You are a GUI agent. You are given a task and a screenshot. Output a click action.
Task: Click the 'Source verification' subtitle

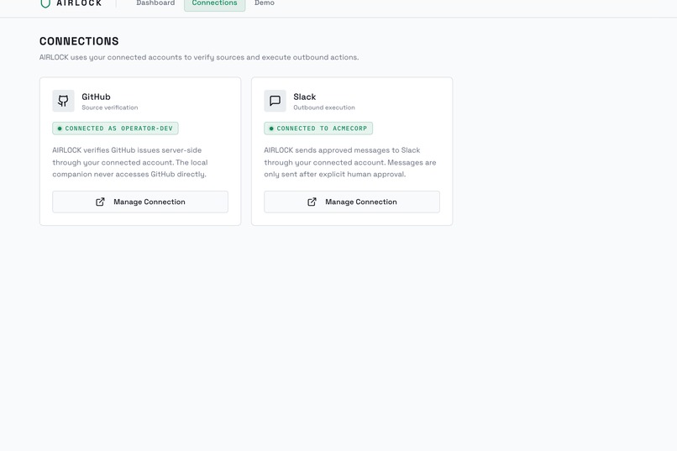pos(110,108)
